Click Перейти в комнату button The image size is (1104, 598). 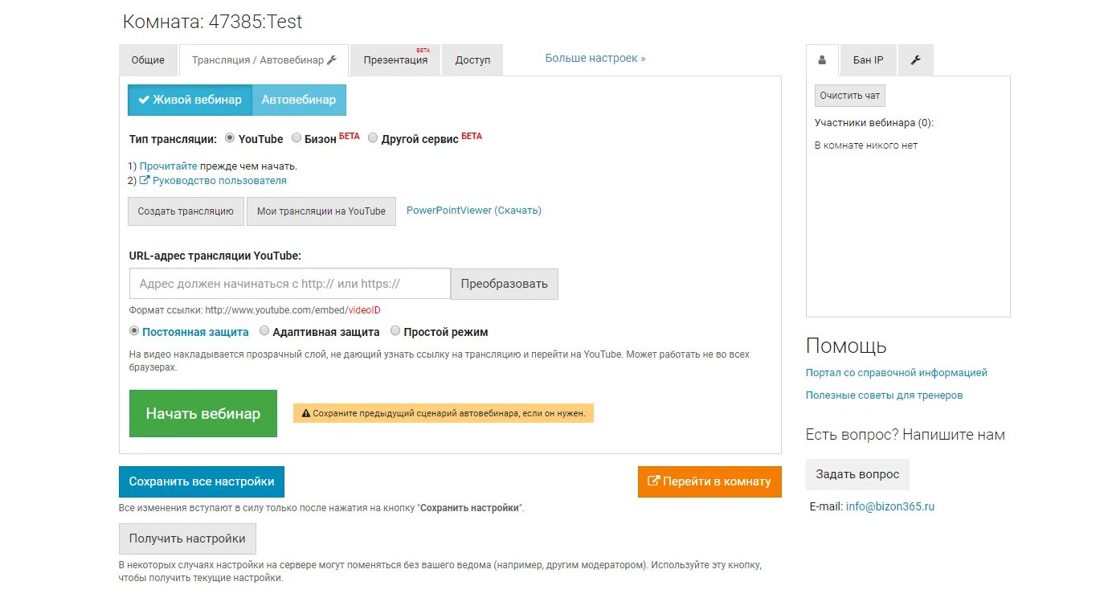(x=709, y=481)
